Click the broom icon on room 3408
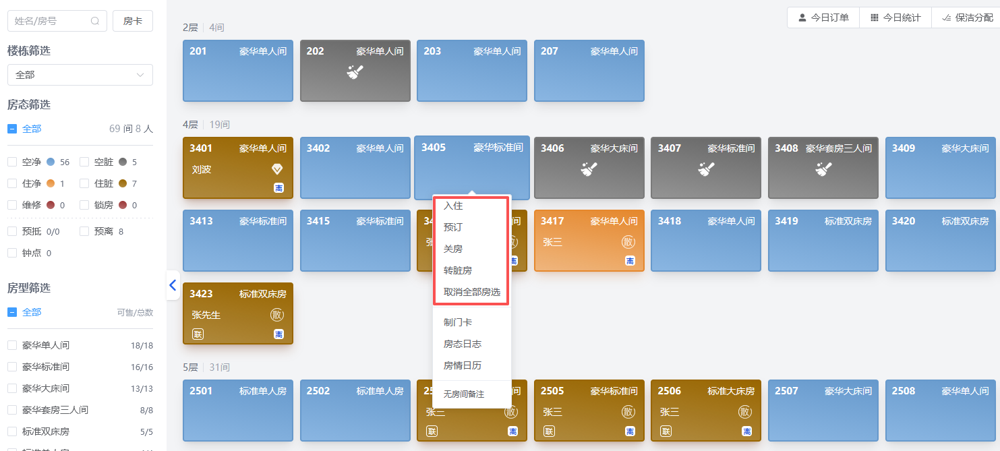This screenshot has width=1000, height=451. tap(823, 169)
